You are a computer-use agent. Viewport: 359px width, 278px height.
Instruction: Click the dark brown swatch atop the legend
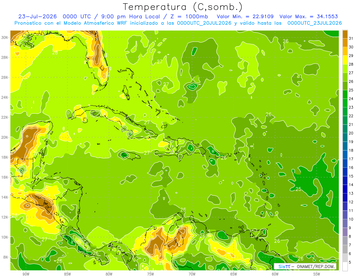click(x=345, y=34)
